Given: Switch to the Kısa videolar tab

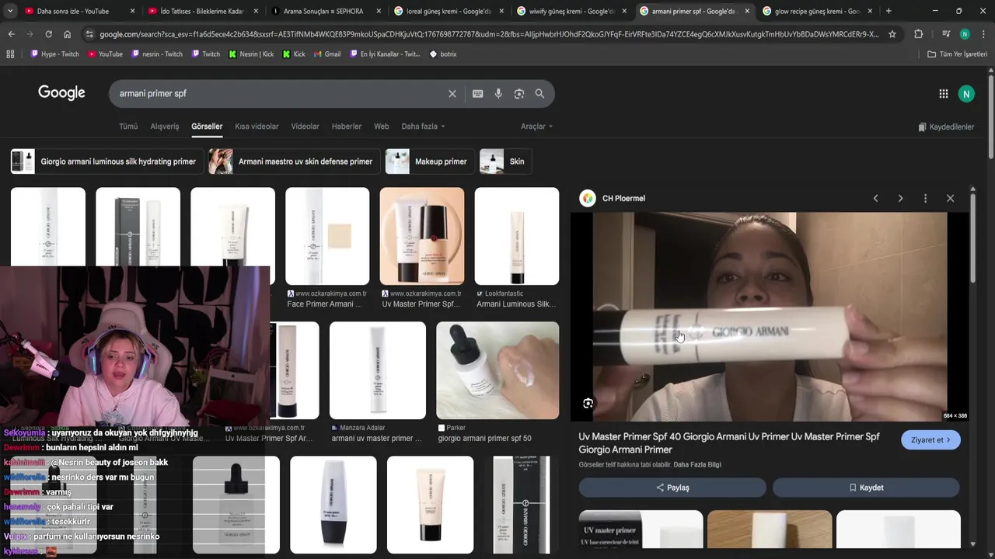Looking at the screenshot, I should click(257, 127).
